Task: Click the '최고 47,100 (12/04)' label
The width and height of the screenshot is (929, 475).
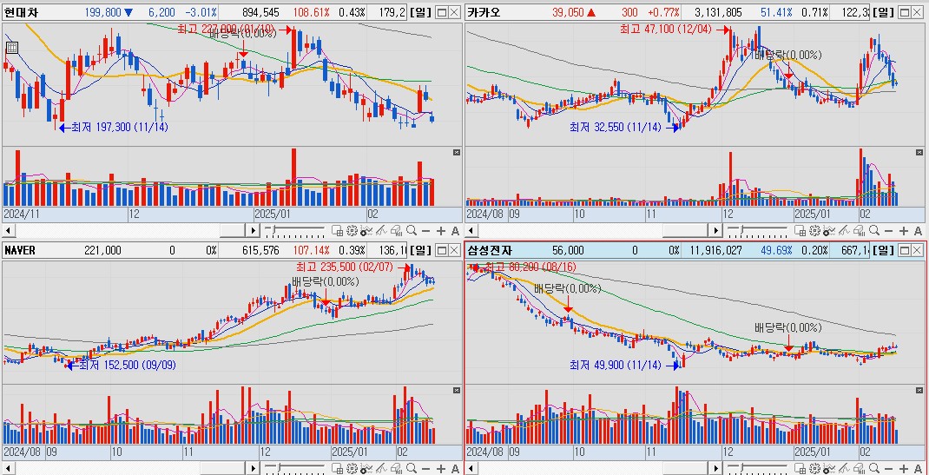Action: coord(665,28)
